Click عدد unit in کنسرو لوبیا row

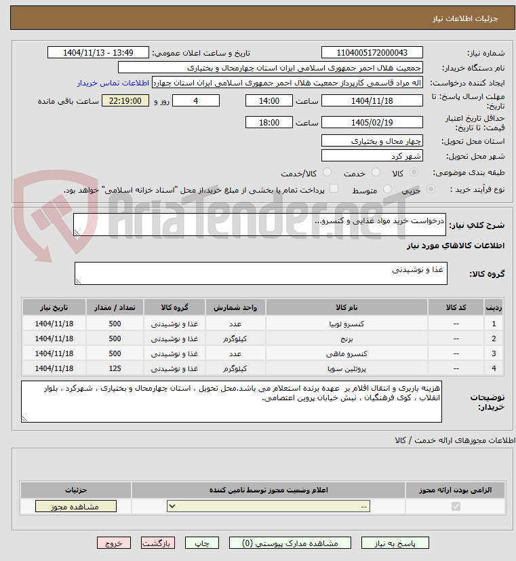235,324
